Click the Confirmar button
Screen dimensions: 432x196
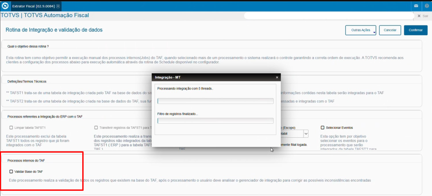pos(416,30)
